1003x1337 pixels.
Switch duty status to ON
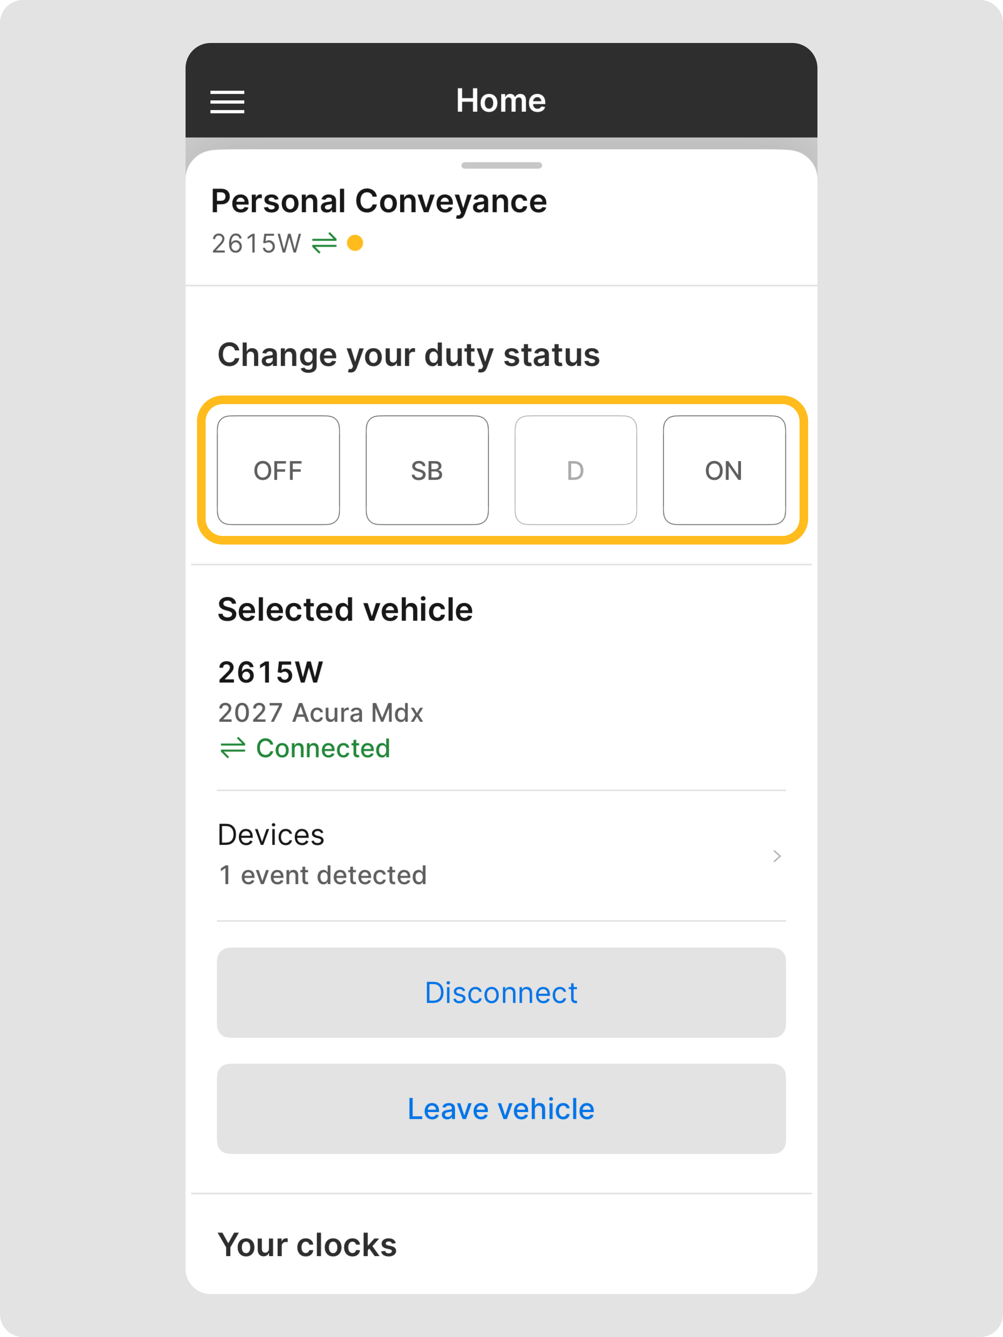(x=724, y=470)
